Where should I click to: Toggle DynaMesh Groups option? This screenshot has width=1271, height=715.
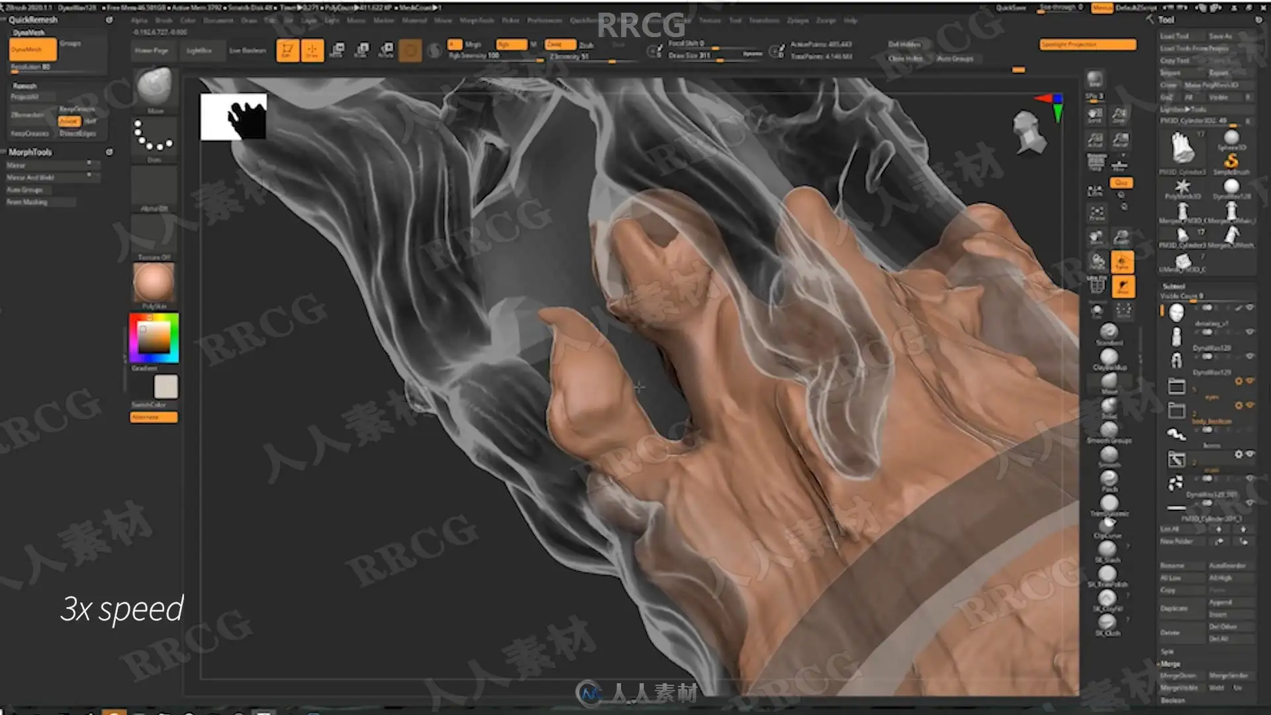(70, 44)
